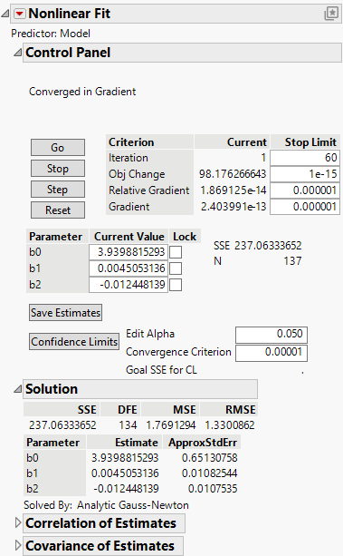Click the Current column header
343x556 pixels.
click(232, 142)
